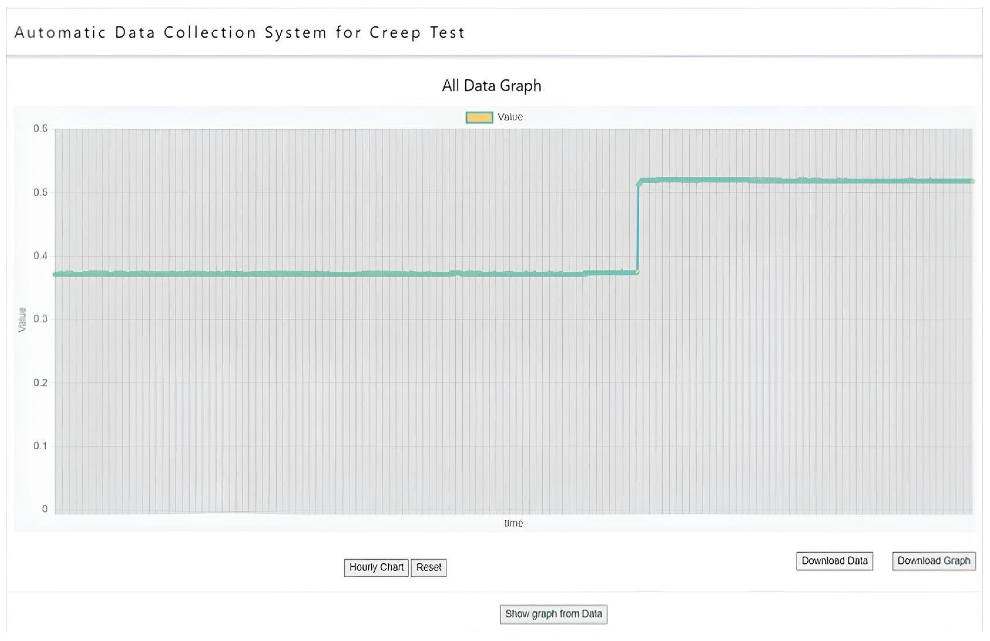Click the 0.5 y-axis tick label

pos(40,192)
